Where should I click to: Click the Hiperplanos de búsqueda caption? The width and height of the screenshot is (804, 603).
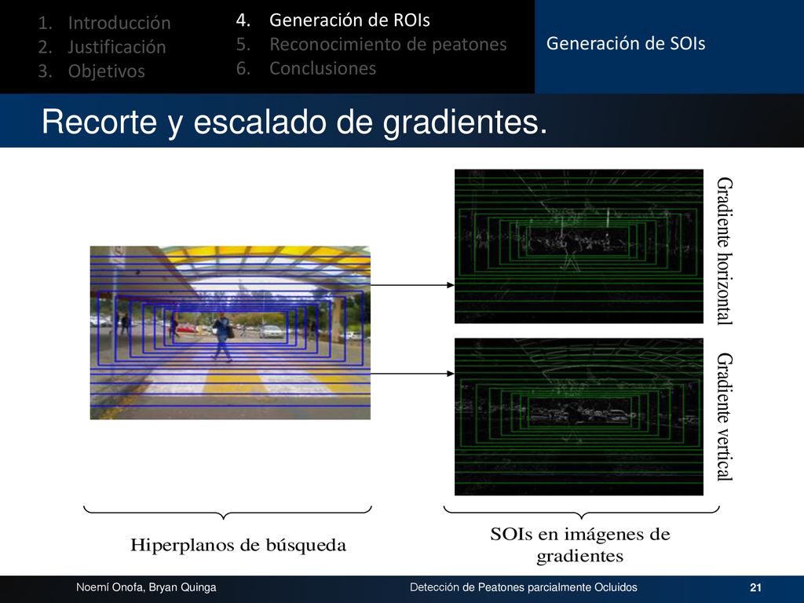pos(239,545)
